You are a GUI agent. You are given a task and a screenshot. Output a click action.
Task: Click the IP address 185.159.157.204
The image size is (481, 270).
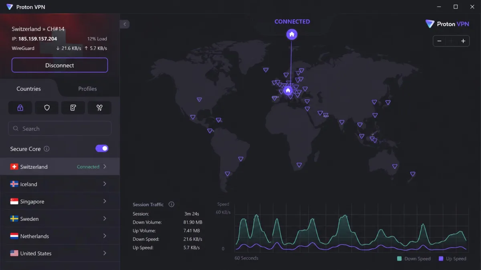(38, 39)
